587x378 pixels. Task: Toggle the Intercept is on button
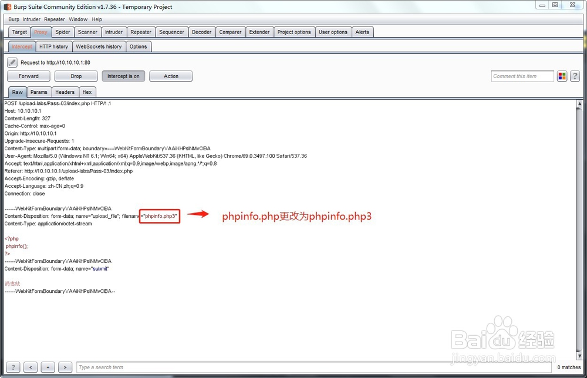pyautogui.click(x=123, y=76)
